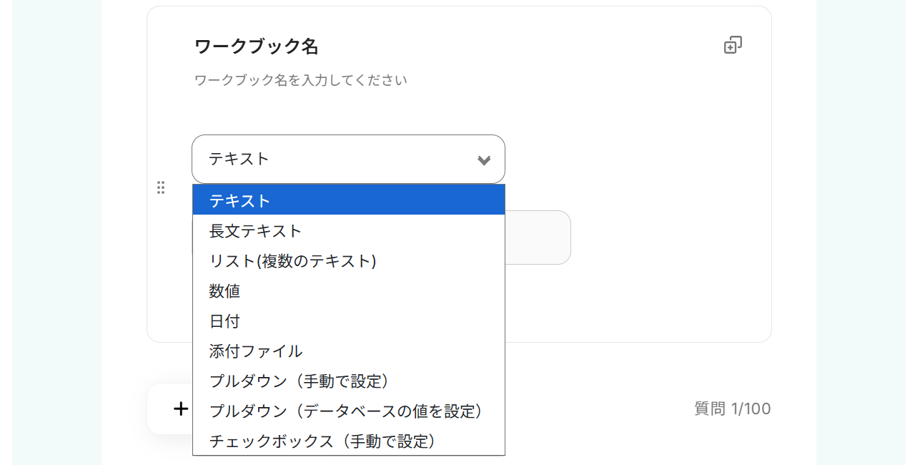This screenshot has width=915, height=465.
Task: Click the dropdown chevron arrow
Action: 484,160
